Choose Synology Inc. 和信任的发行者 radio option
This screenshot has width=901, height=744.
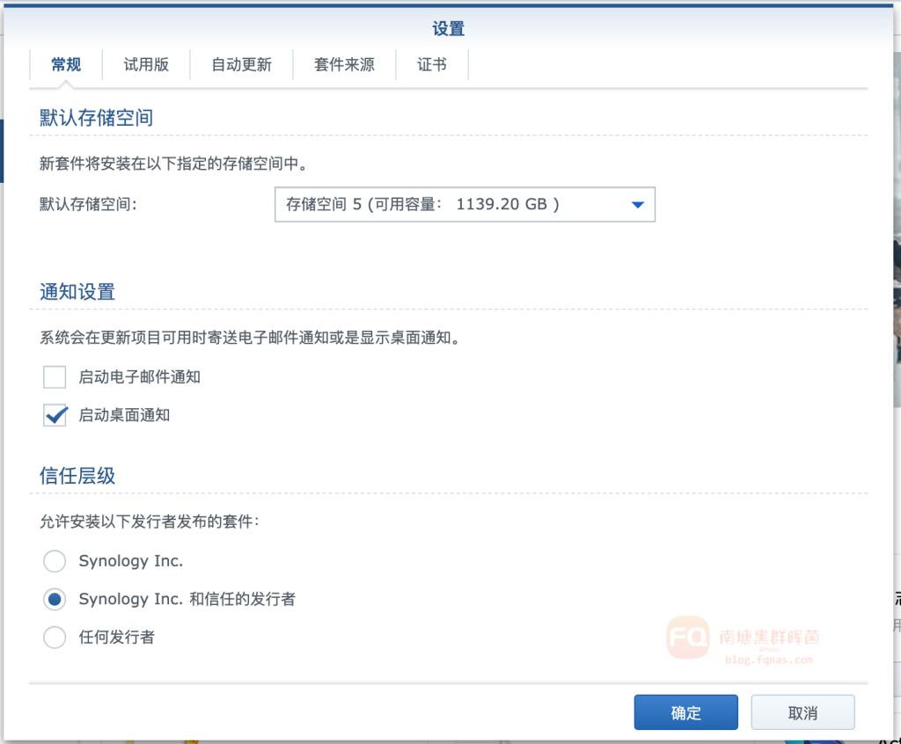tap(55, 599)
